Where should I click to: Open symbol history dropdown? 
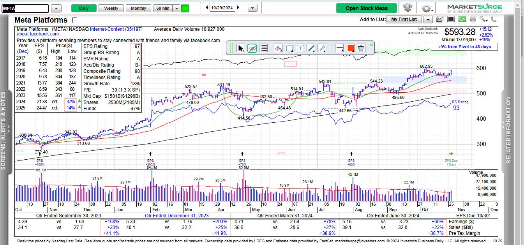coord(56,8)
